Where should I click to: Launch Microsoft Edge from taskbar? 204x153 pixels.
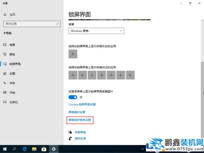24,149
